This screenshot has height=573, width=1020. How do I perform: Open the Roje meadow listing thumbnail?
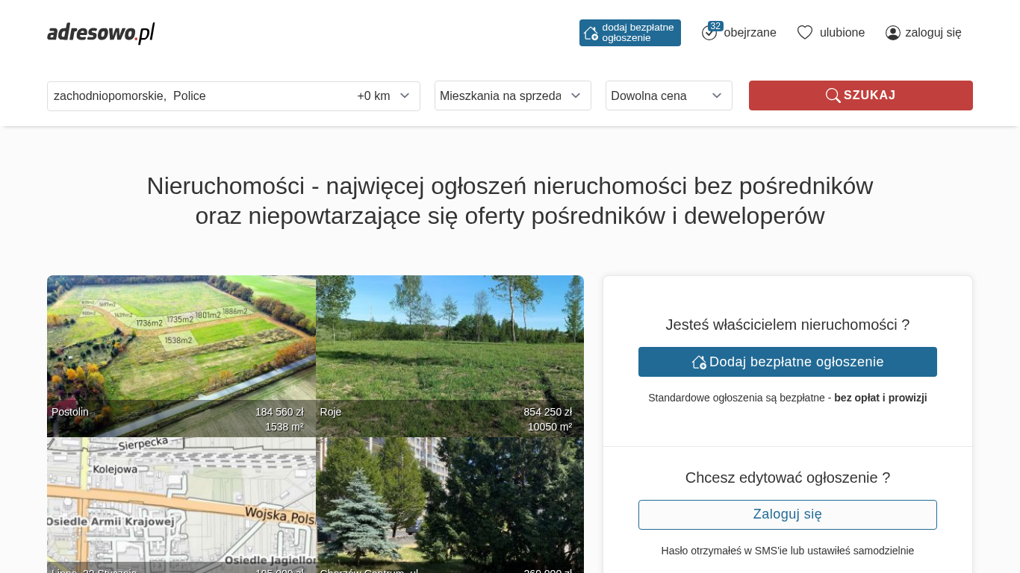coord(450,351)
